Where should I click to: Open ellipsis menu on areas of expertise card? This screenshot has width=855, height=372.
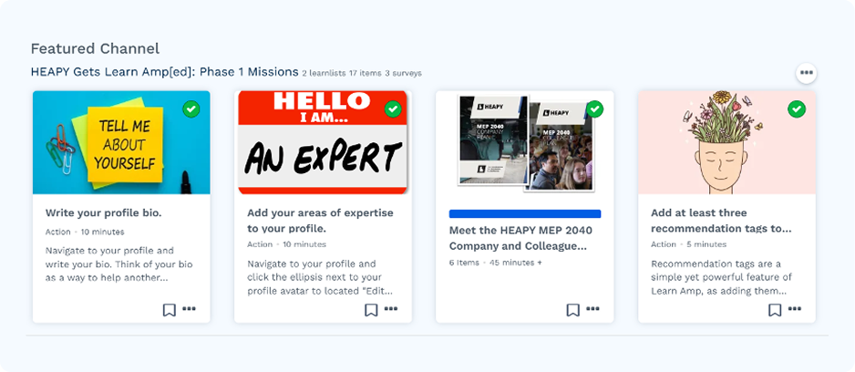(x=391, y=309)
